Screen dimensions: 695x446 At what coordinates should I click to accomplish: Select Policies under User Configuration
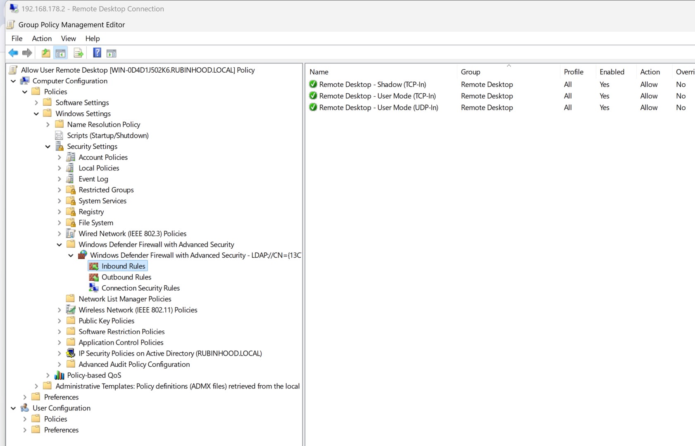coord(55,419)
